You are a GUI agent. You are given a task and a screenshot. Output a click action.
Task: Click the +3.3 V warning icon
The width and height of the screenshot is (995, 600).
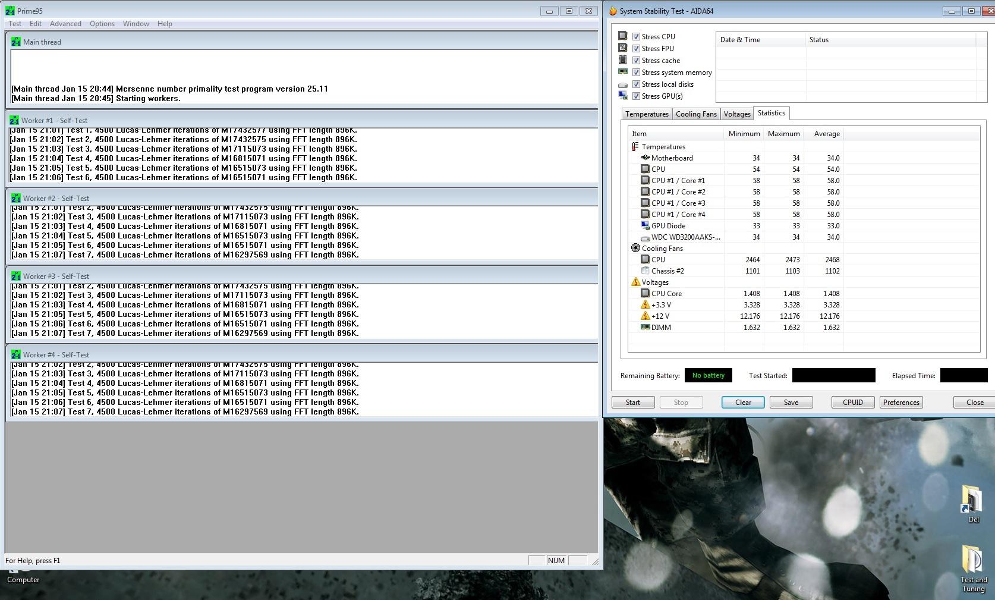[x=645, y=305]
